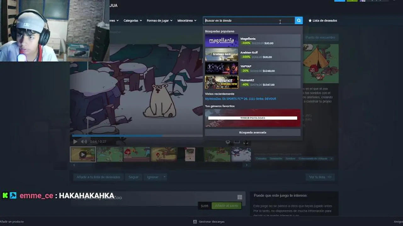Open Punto de encuentro button
Image resolution: width=403 pixels, height=226 pixels.
pyautogui.click(x=320, y=37)
